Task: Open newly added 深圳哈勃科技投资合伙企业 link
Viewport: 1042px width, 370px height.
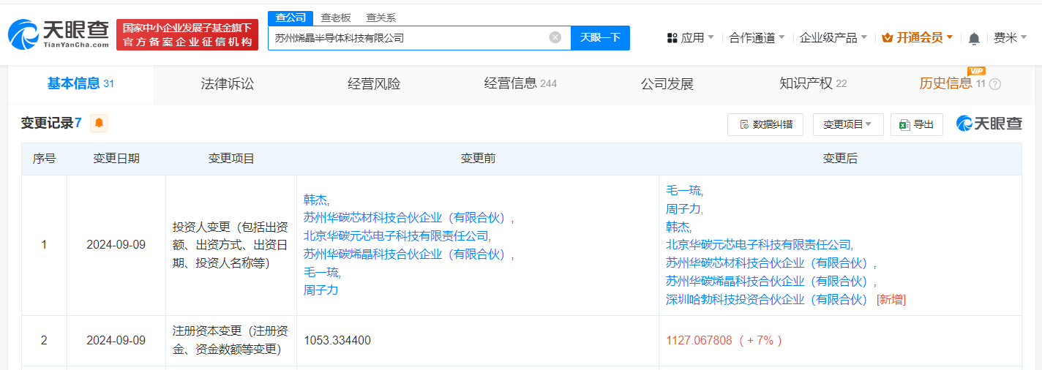Action: pos(768,299)
